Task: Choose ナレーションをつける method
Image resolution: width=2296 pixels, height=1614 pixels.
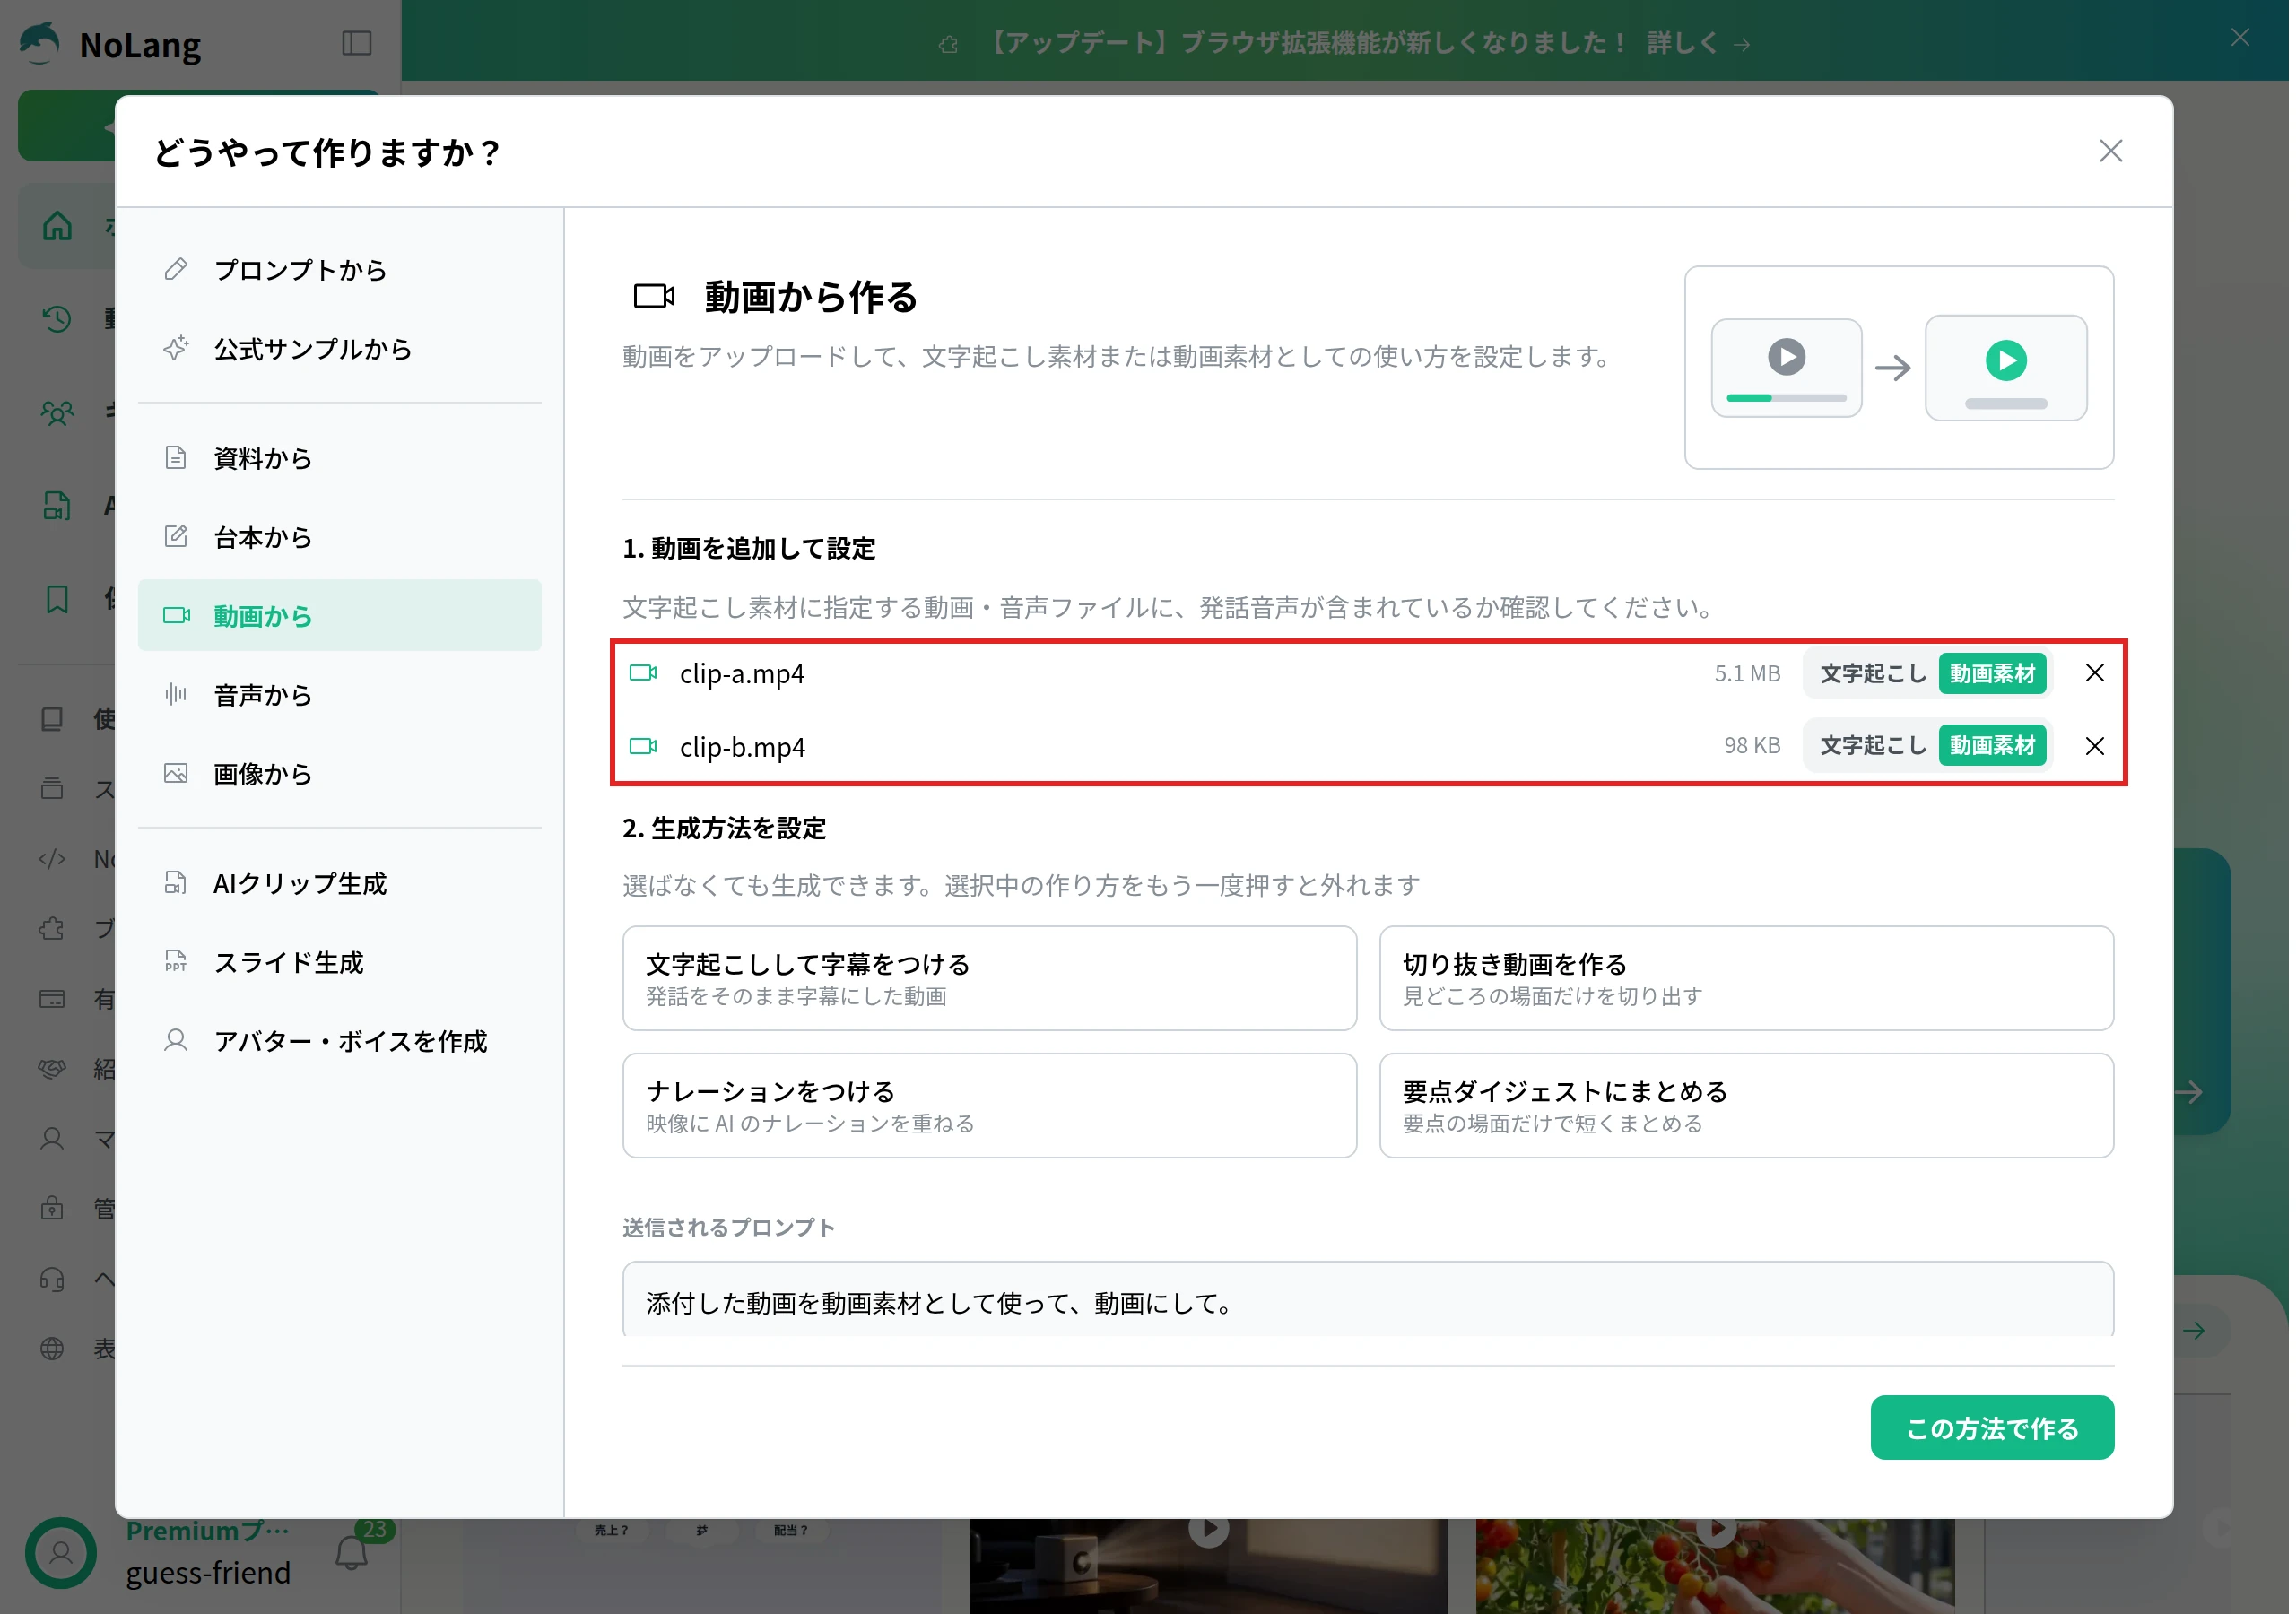Action: [991, 1107]
